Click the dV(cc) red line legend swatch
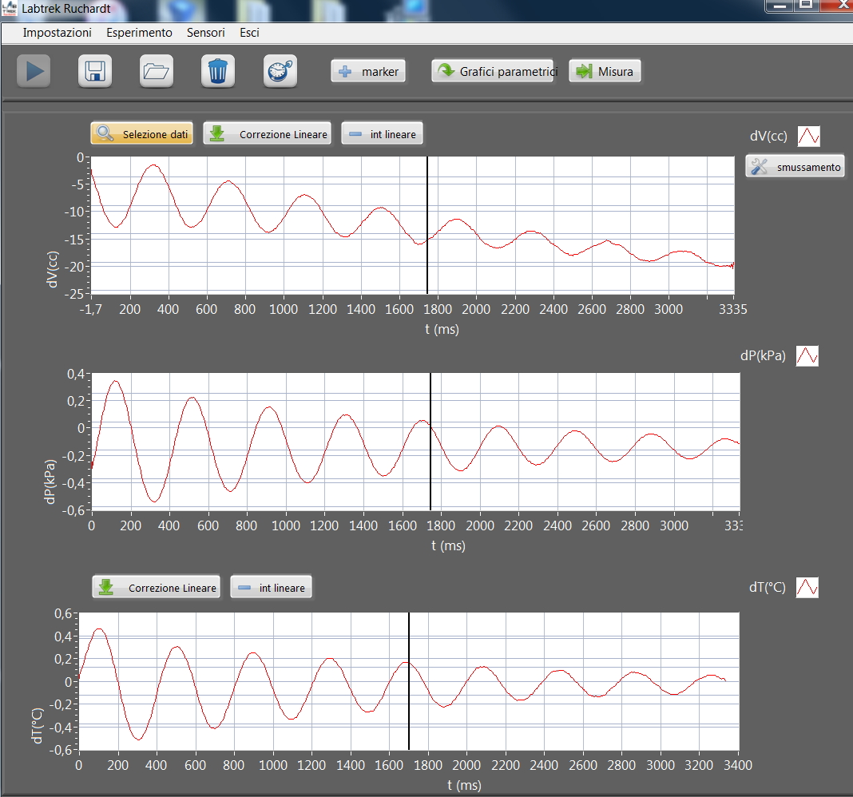This screenshot has height=797, width=853. click(808, 137)
